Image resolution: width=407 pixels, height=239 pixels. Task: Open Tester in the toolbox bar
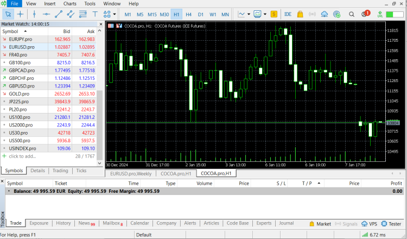[x=391, y=223]
